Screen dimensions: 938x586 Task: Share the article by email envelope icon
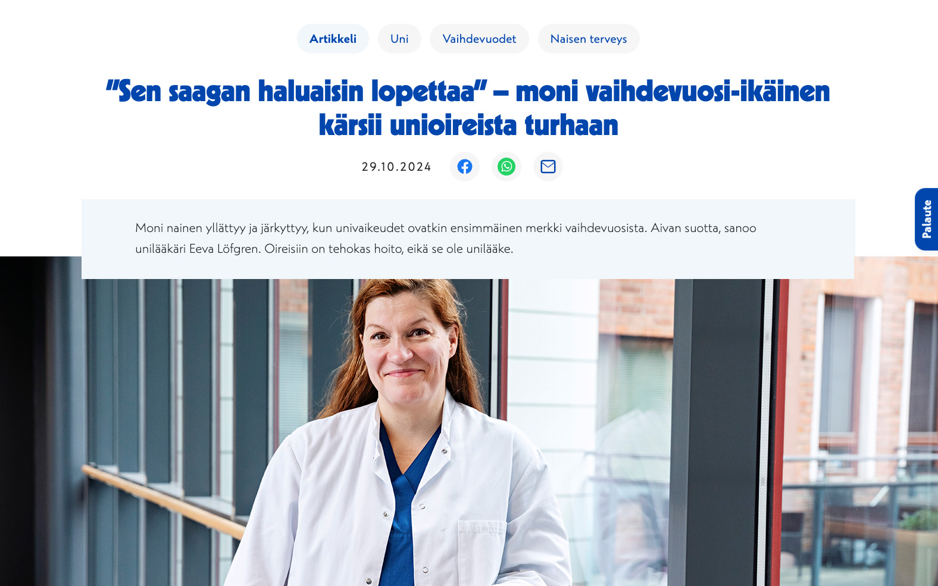(x=548, y=167)
